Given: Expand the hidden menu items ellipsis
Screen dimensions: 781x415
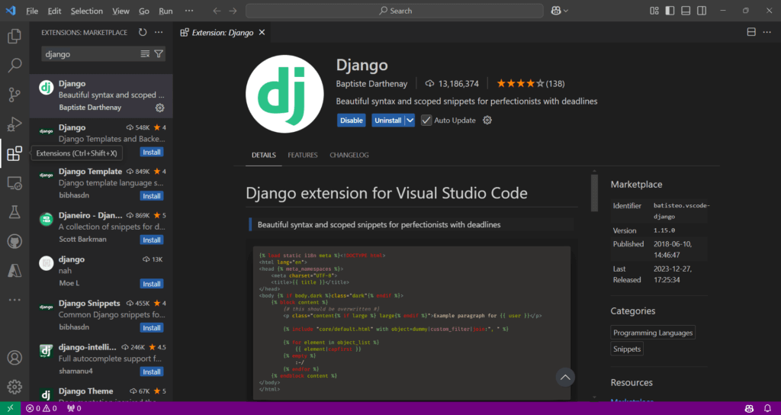Looking at the screenshot, I should pyautogui.click(x=189, y=11).
